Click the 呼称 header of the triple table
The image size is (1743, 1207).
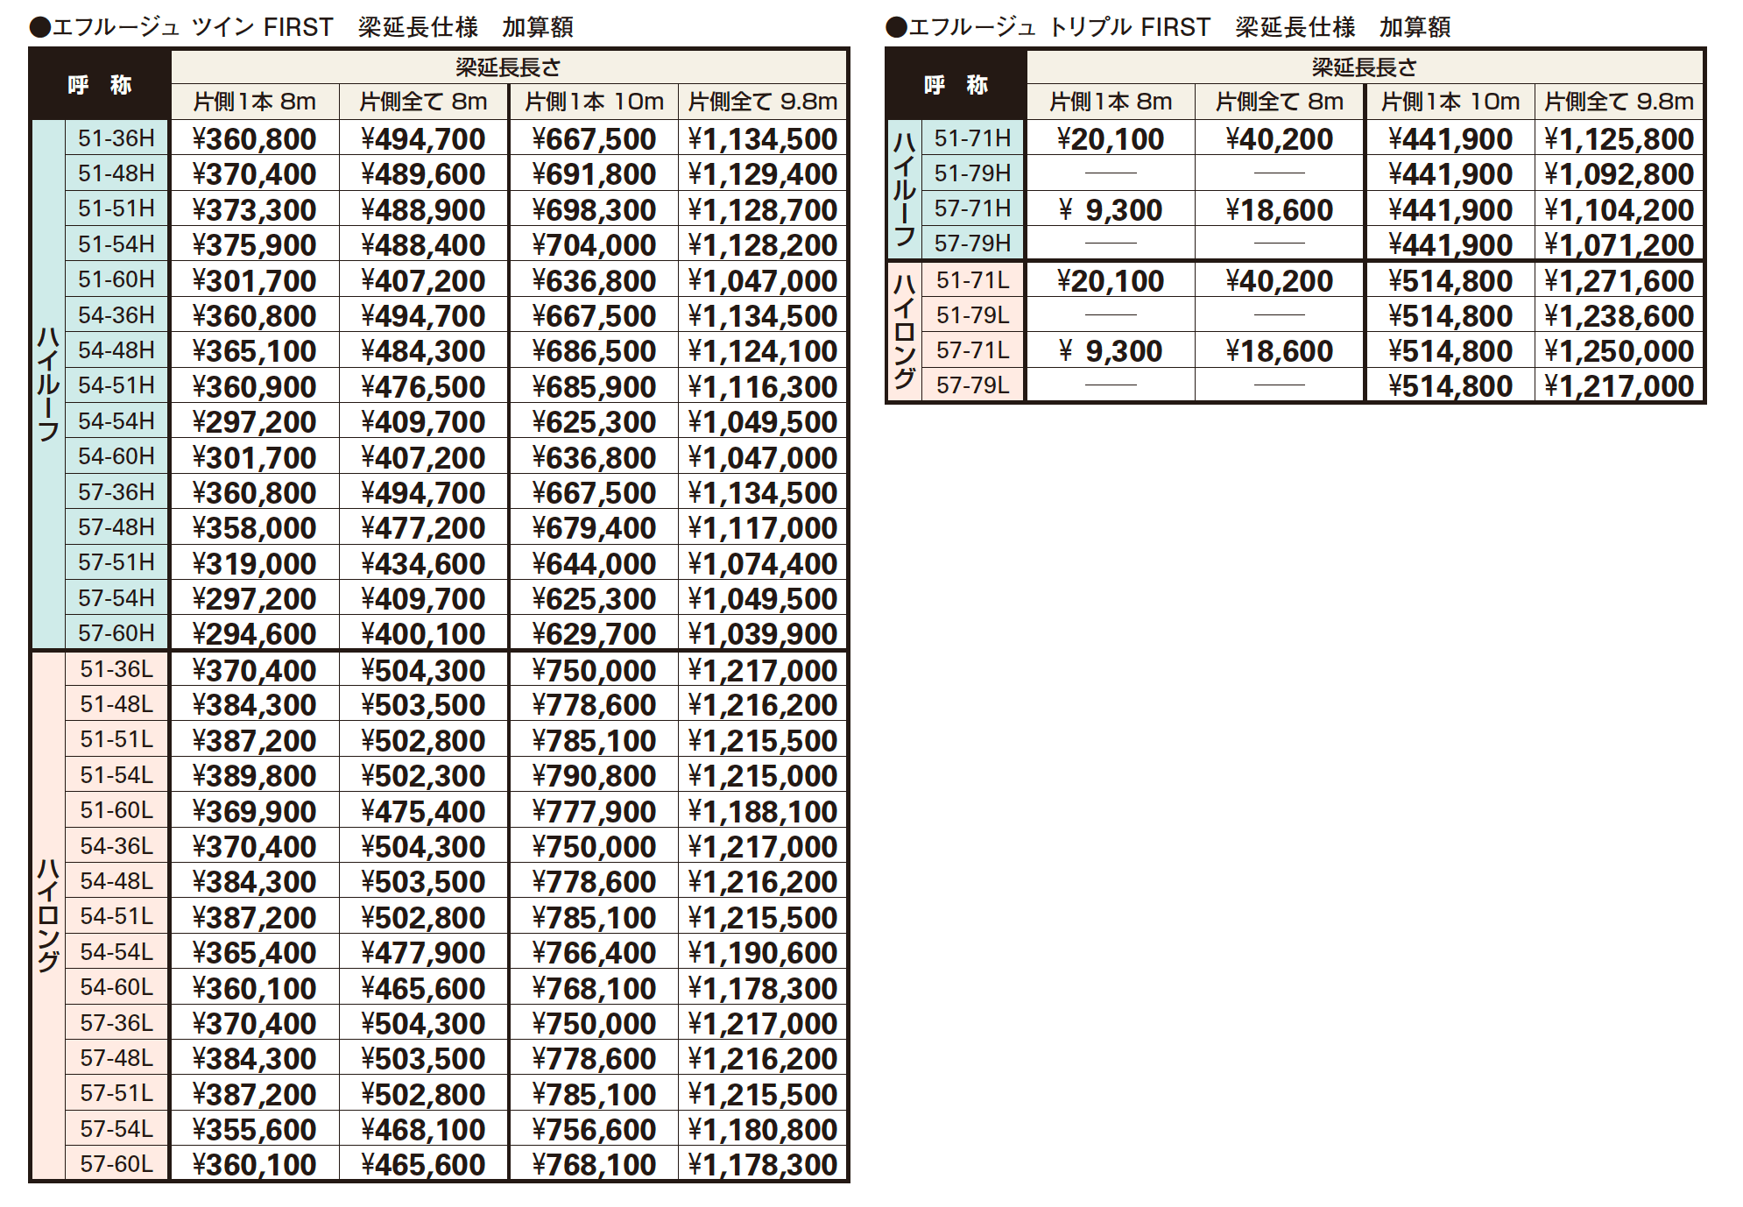point(956,85)
